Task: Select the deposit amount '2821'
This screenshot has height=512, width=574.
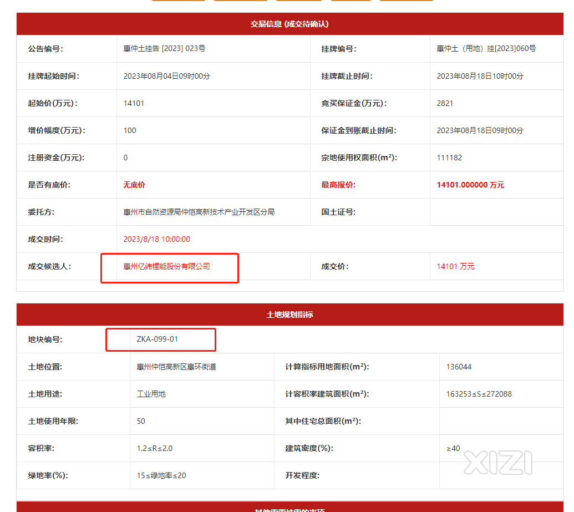Action: [x=445, y=103]
